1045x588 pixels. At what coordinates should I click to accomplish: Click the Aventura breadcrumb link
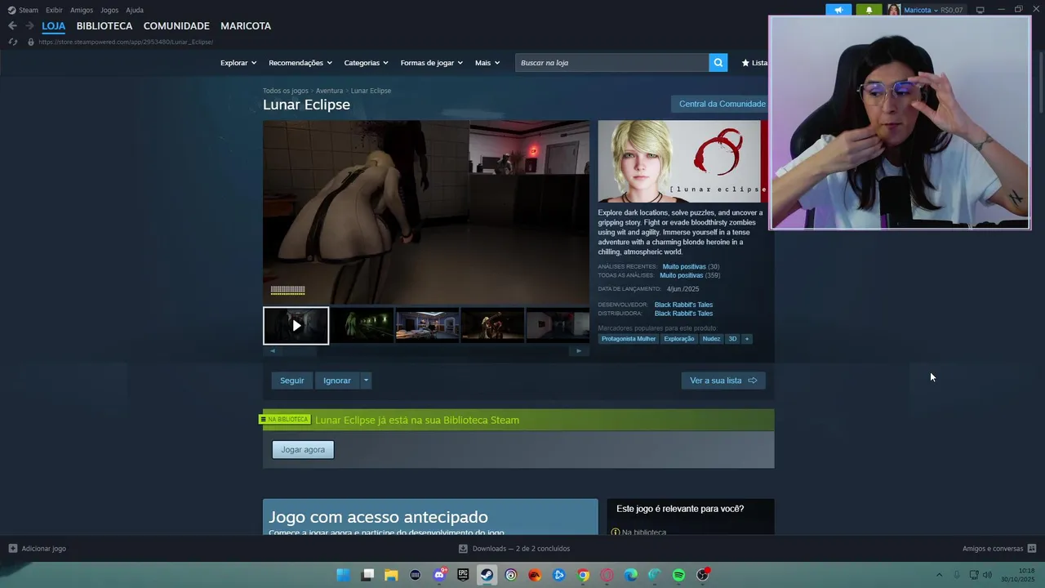pos(329,91)
